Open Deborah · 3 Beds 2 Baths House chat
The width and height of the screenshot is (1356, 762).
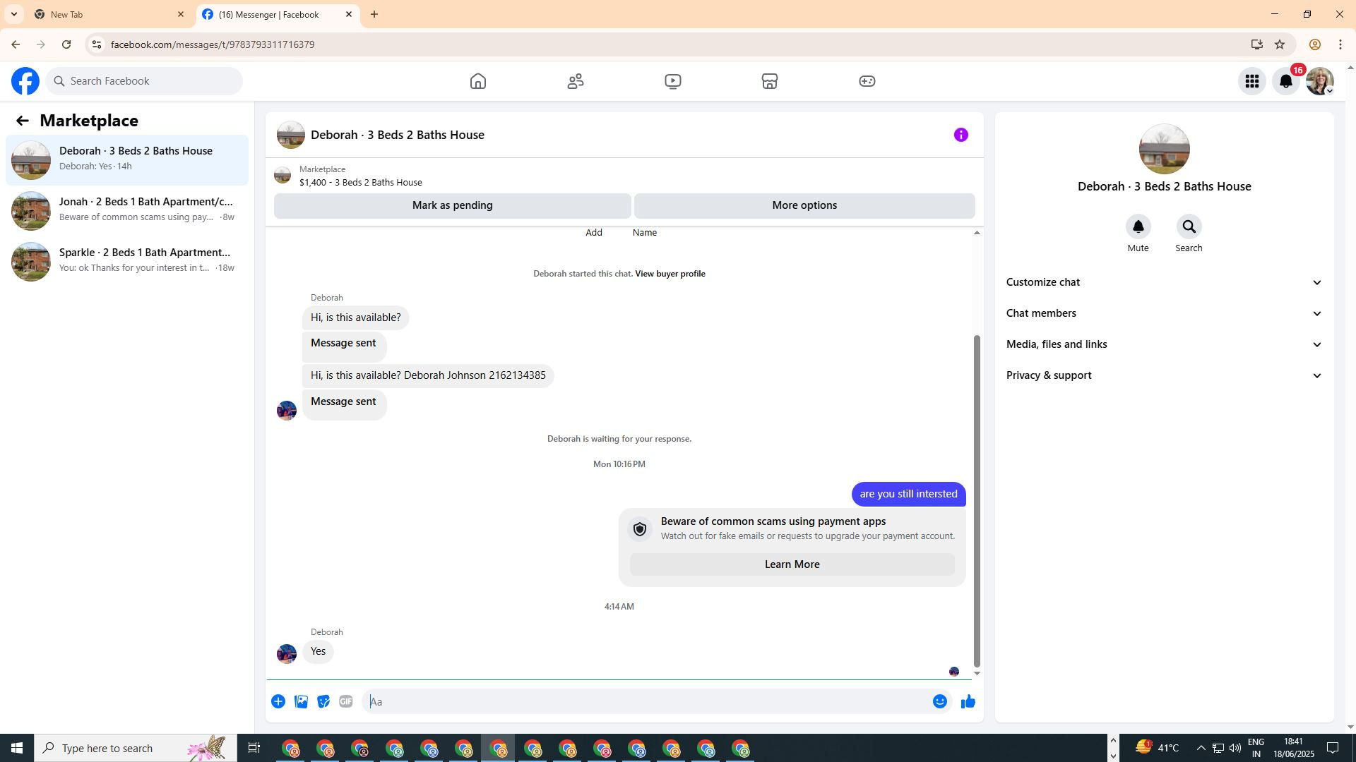127,160
